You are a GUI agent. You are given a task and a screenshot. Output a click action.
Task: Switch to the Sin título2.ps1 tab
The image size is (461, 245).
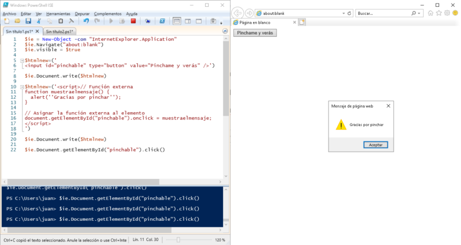click(x=60, y=32)
